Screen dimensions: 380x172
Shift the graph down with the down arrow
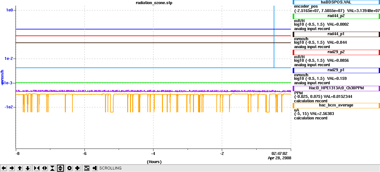pos(28,168)
